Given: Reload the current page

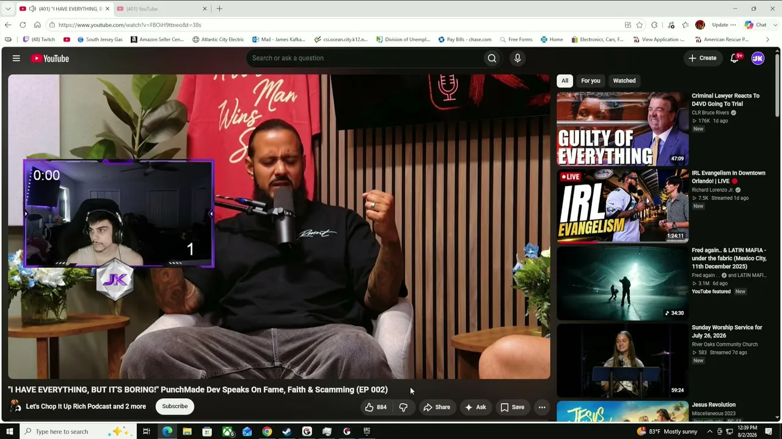Looking at the screenshot, I should [23, 25].
